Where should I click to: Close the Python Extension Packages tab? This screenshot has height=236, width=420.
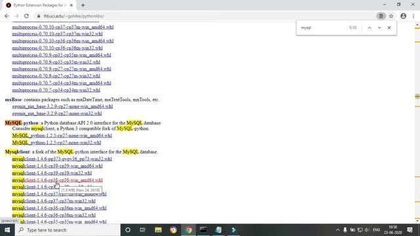pyautogui.click(x=72, y=5)
